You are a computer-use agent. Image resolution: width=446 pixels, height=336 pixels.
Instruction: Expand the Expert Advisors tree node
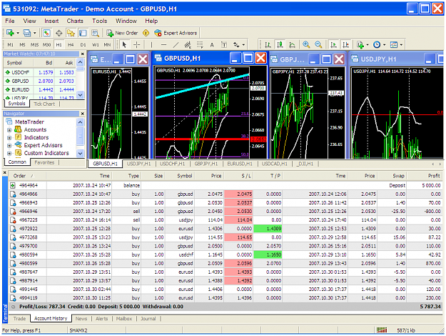pos(9,145)
